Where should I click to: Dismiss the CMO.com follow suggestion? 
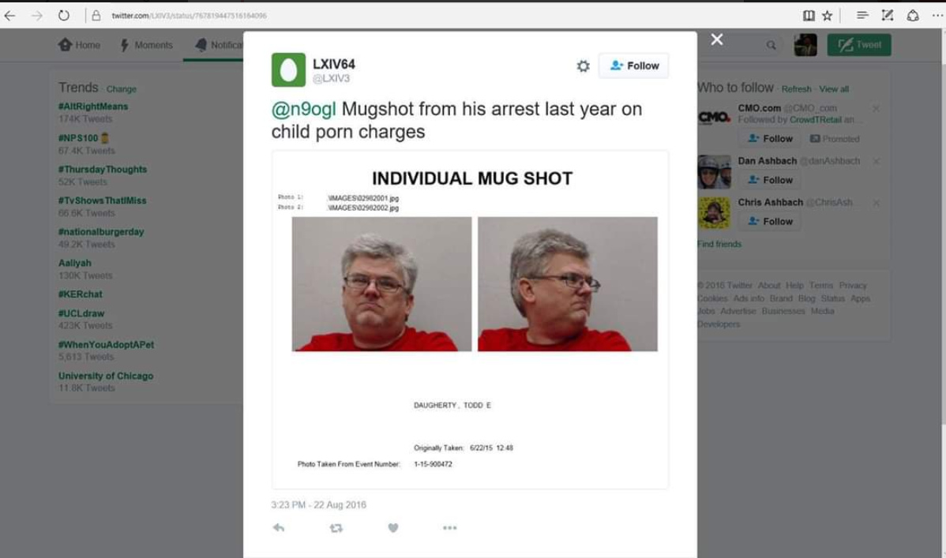[876, 109]
